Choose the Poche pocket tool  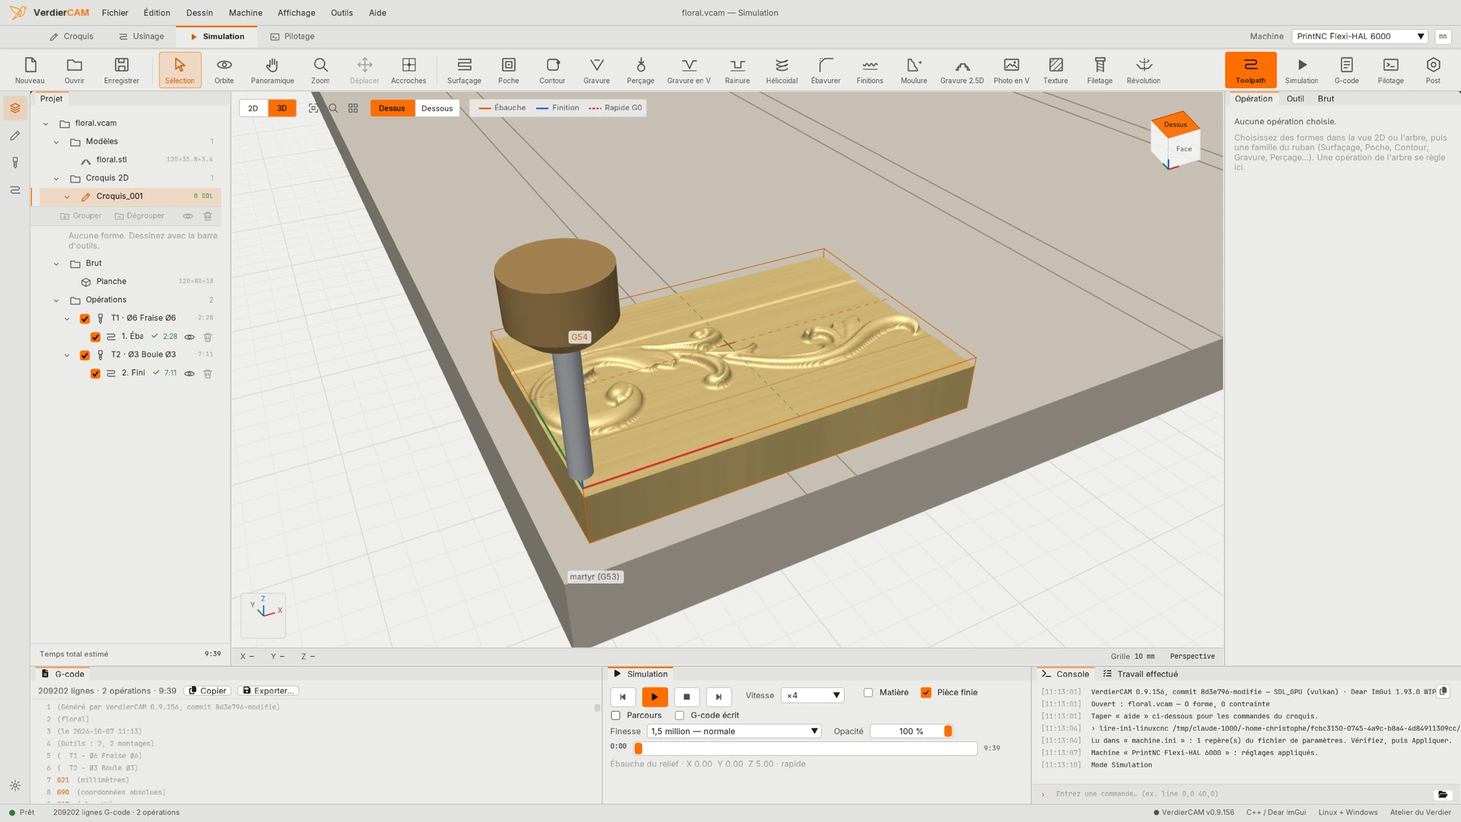point(508,70)
